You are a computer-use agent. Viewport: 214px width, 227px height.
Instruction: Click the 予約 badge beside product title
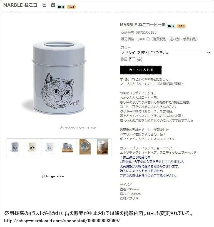coord(181,26)
